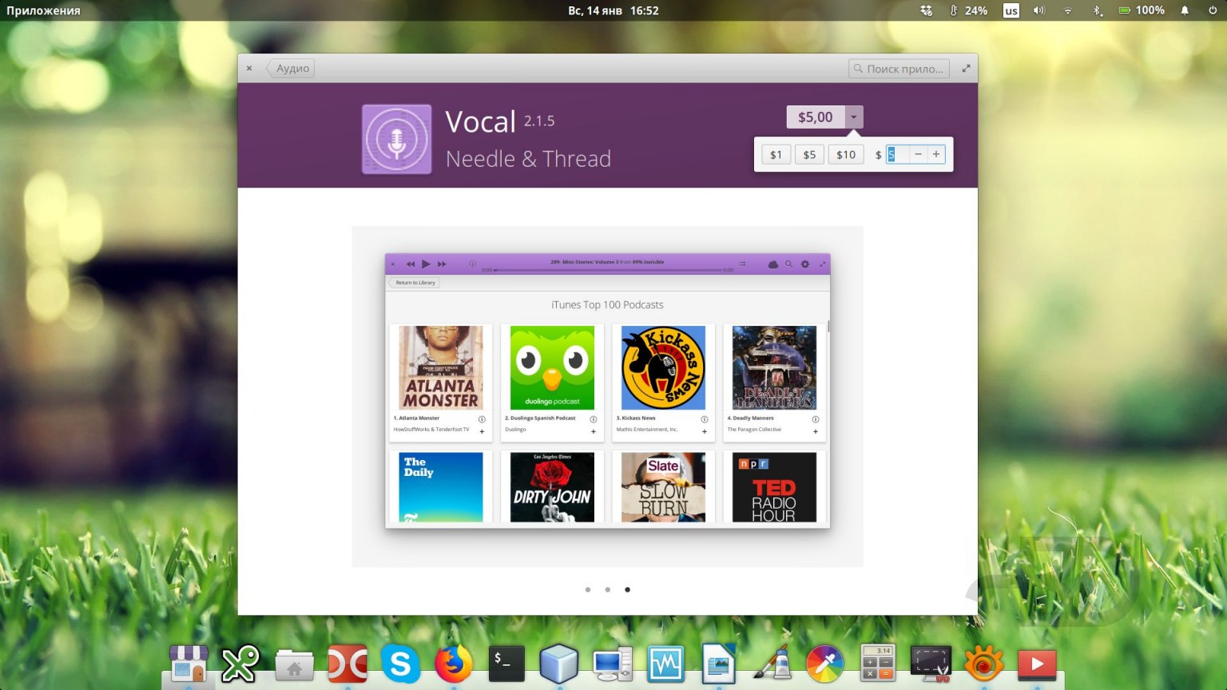1227x690 pixels.
Task: Toggle the price dropdown arrow beside $5,00
Action: (x=854, y=117)
